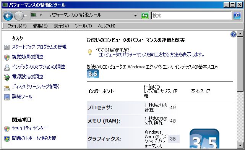Open the ヘルプ(H) menu
The height and width of the screenshot is (150, 245).
coord(107,26)
